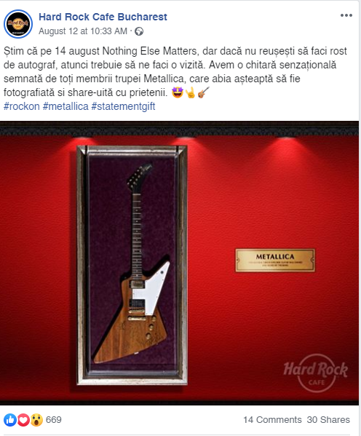Screen dimensions: 361x436
Task: Click the public globe privacy icon
Action: [139, 31]
